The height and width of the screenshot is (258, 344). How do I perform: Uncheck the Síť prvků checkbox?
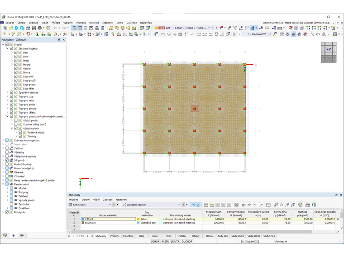coord(7,160)
